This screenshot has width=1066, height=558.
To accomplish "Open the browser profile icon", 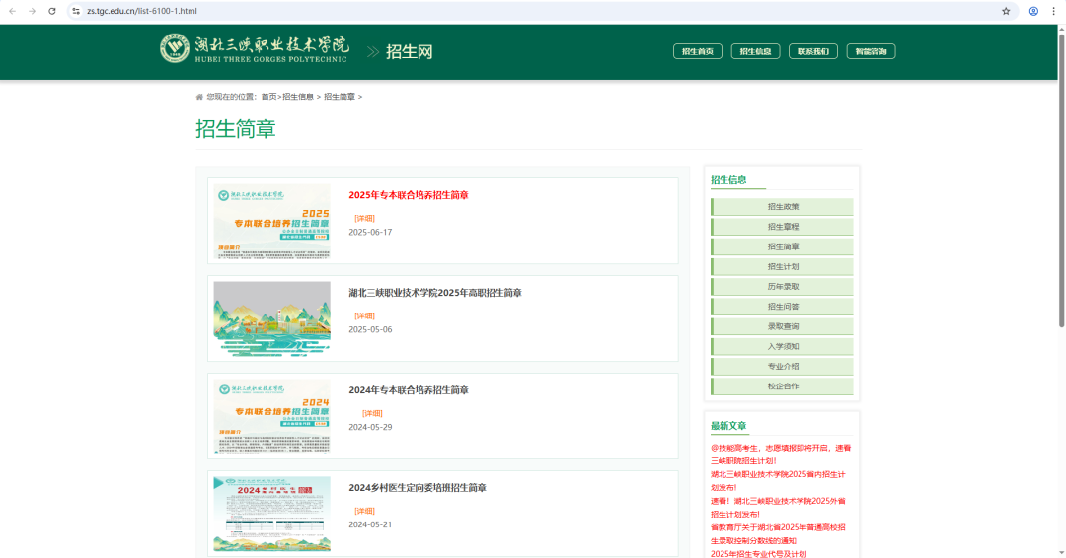I will 1033,11.
